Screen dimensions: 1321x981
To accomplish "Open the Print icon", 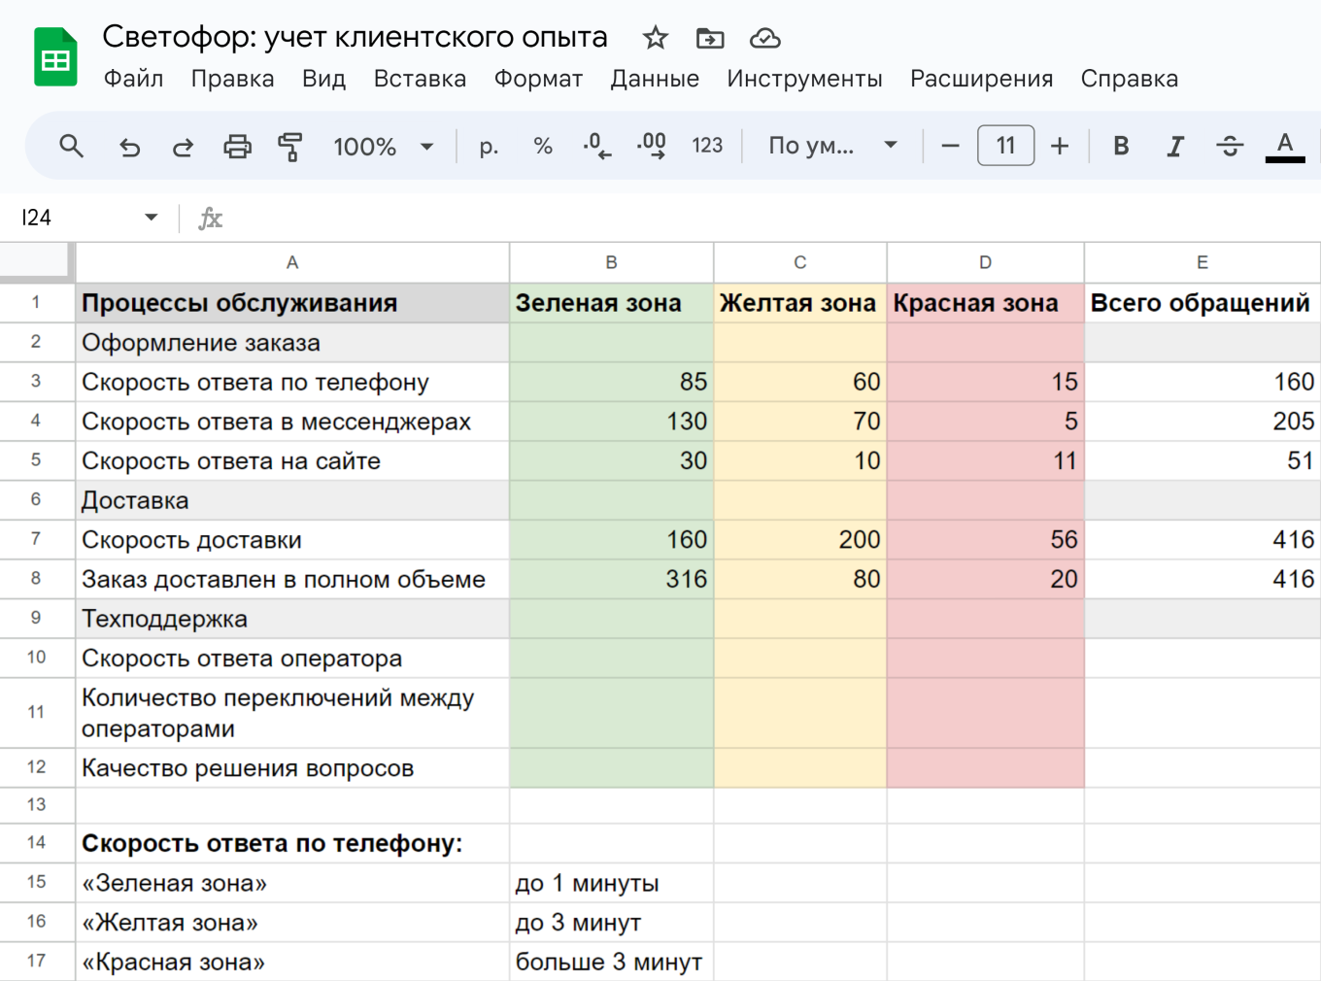I will point(237,146).
